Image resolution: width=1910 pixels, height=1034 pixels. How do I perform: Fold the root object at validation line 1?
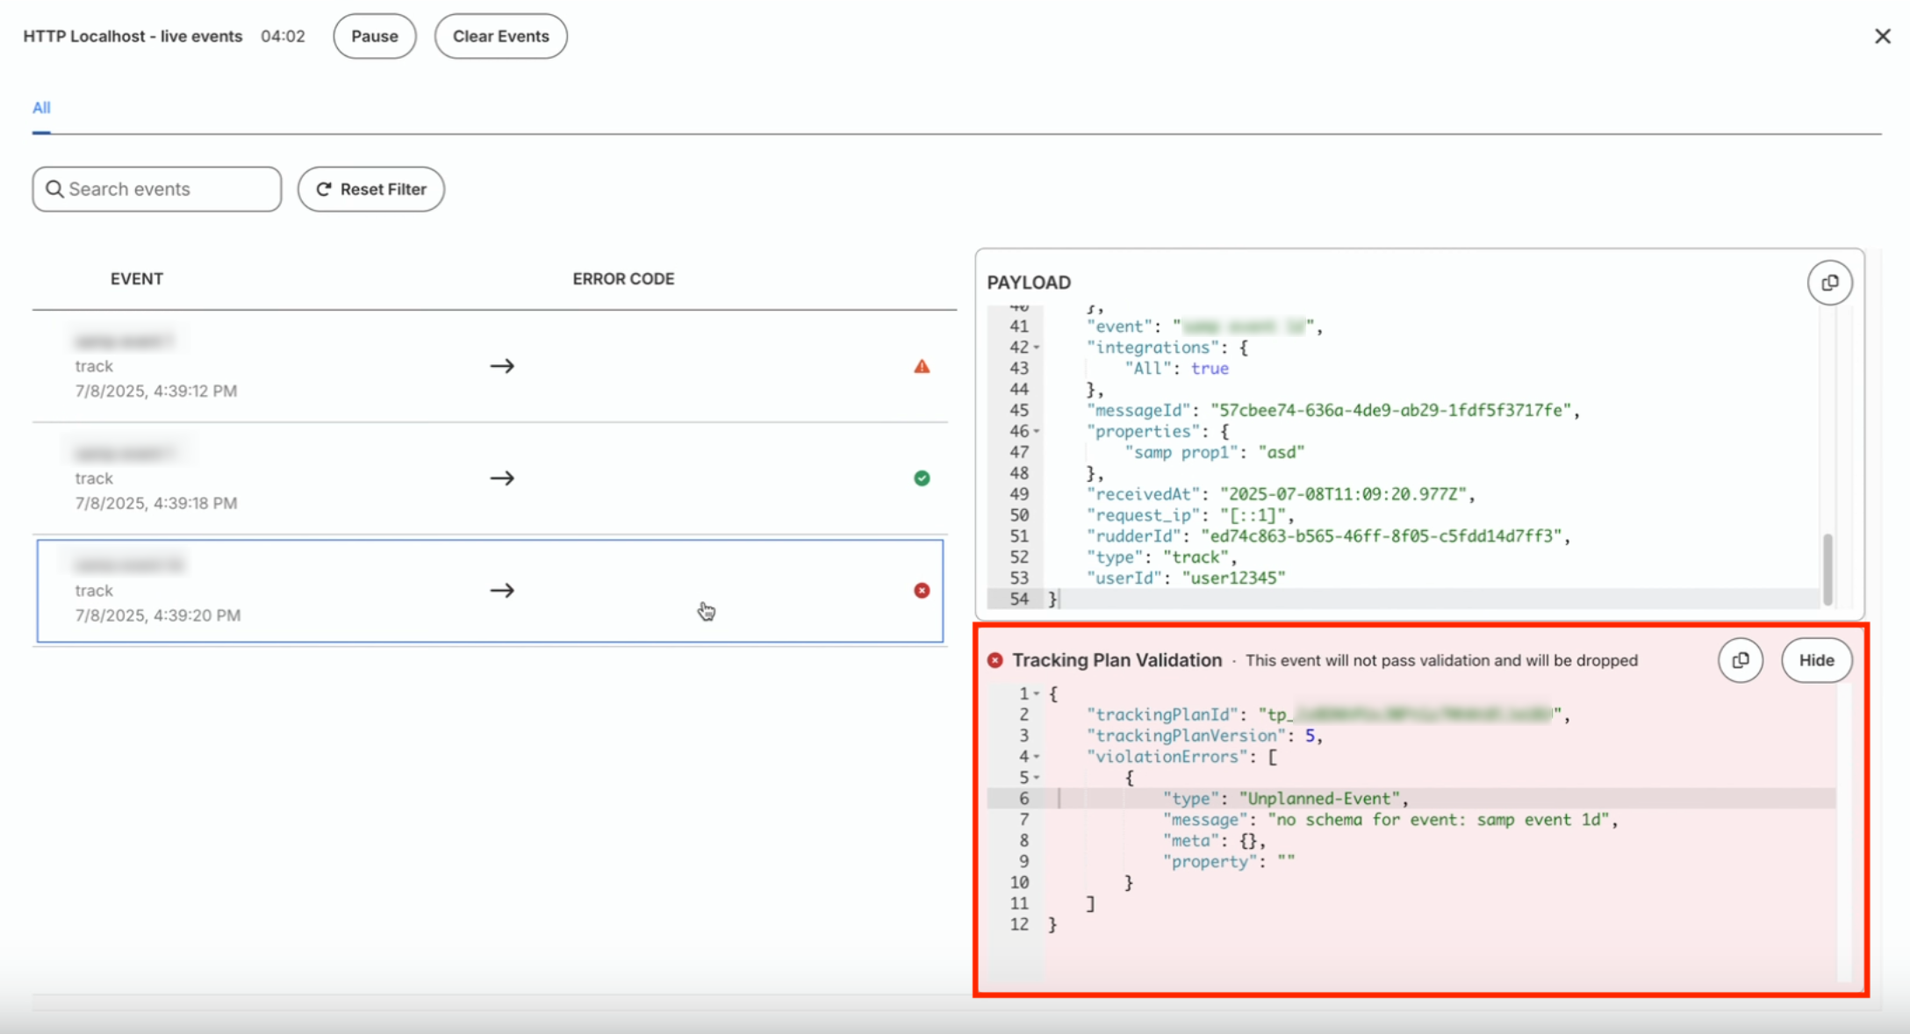pyautogui.click(x=1037, y=693)
